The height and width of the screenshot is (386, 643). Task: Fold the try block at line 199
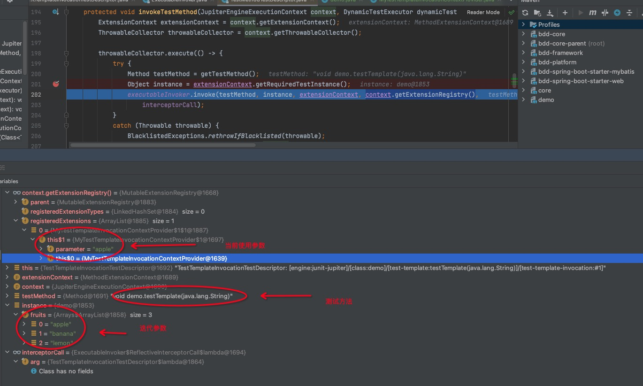pyautogui.click(x=67, y=63)
